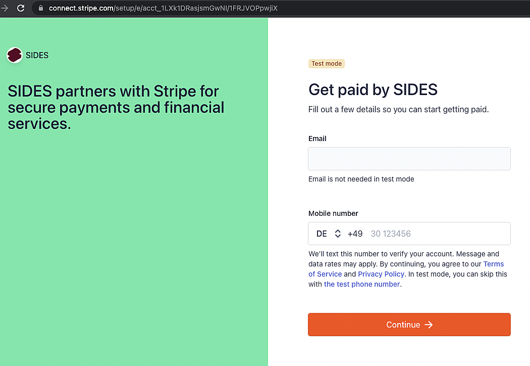
Task: Click the browser forward arrow
Action: click(x=5, y=8)
